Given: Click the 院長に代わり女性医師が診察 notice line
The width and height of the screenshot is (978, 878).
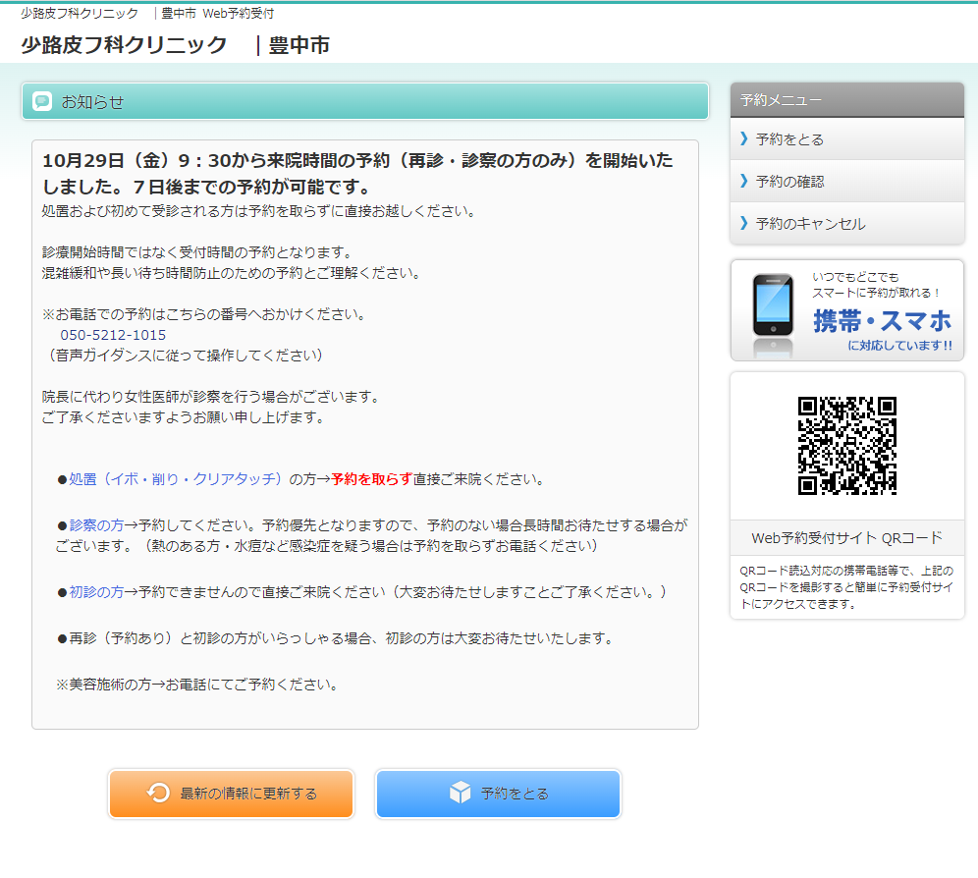Looking at the screenshot, I should (x=211, y=396).
